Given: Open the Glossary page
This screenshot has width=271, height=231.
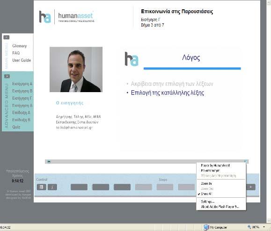Looking at the screenshot, I should (x=20, y=46).
